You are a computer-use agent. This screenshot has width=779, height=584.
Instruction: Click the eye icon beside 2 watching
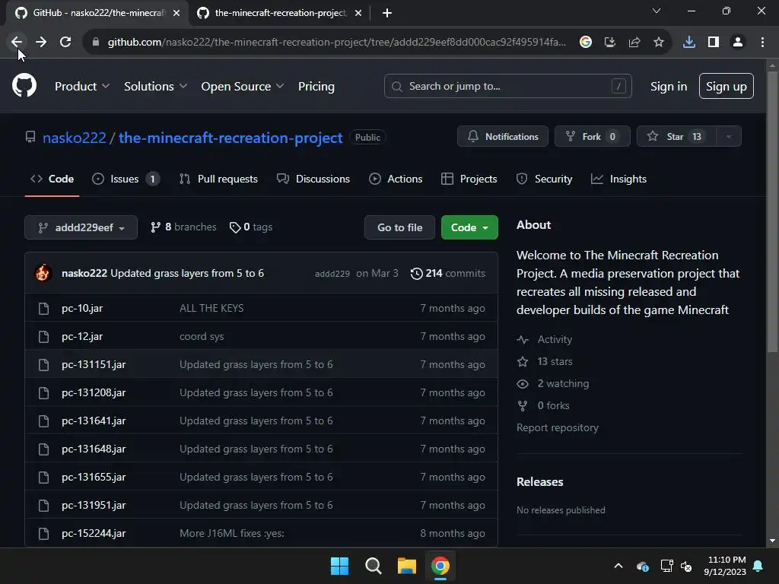[x=523, y=384]
